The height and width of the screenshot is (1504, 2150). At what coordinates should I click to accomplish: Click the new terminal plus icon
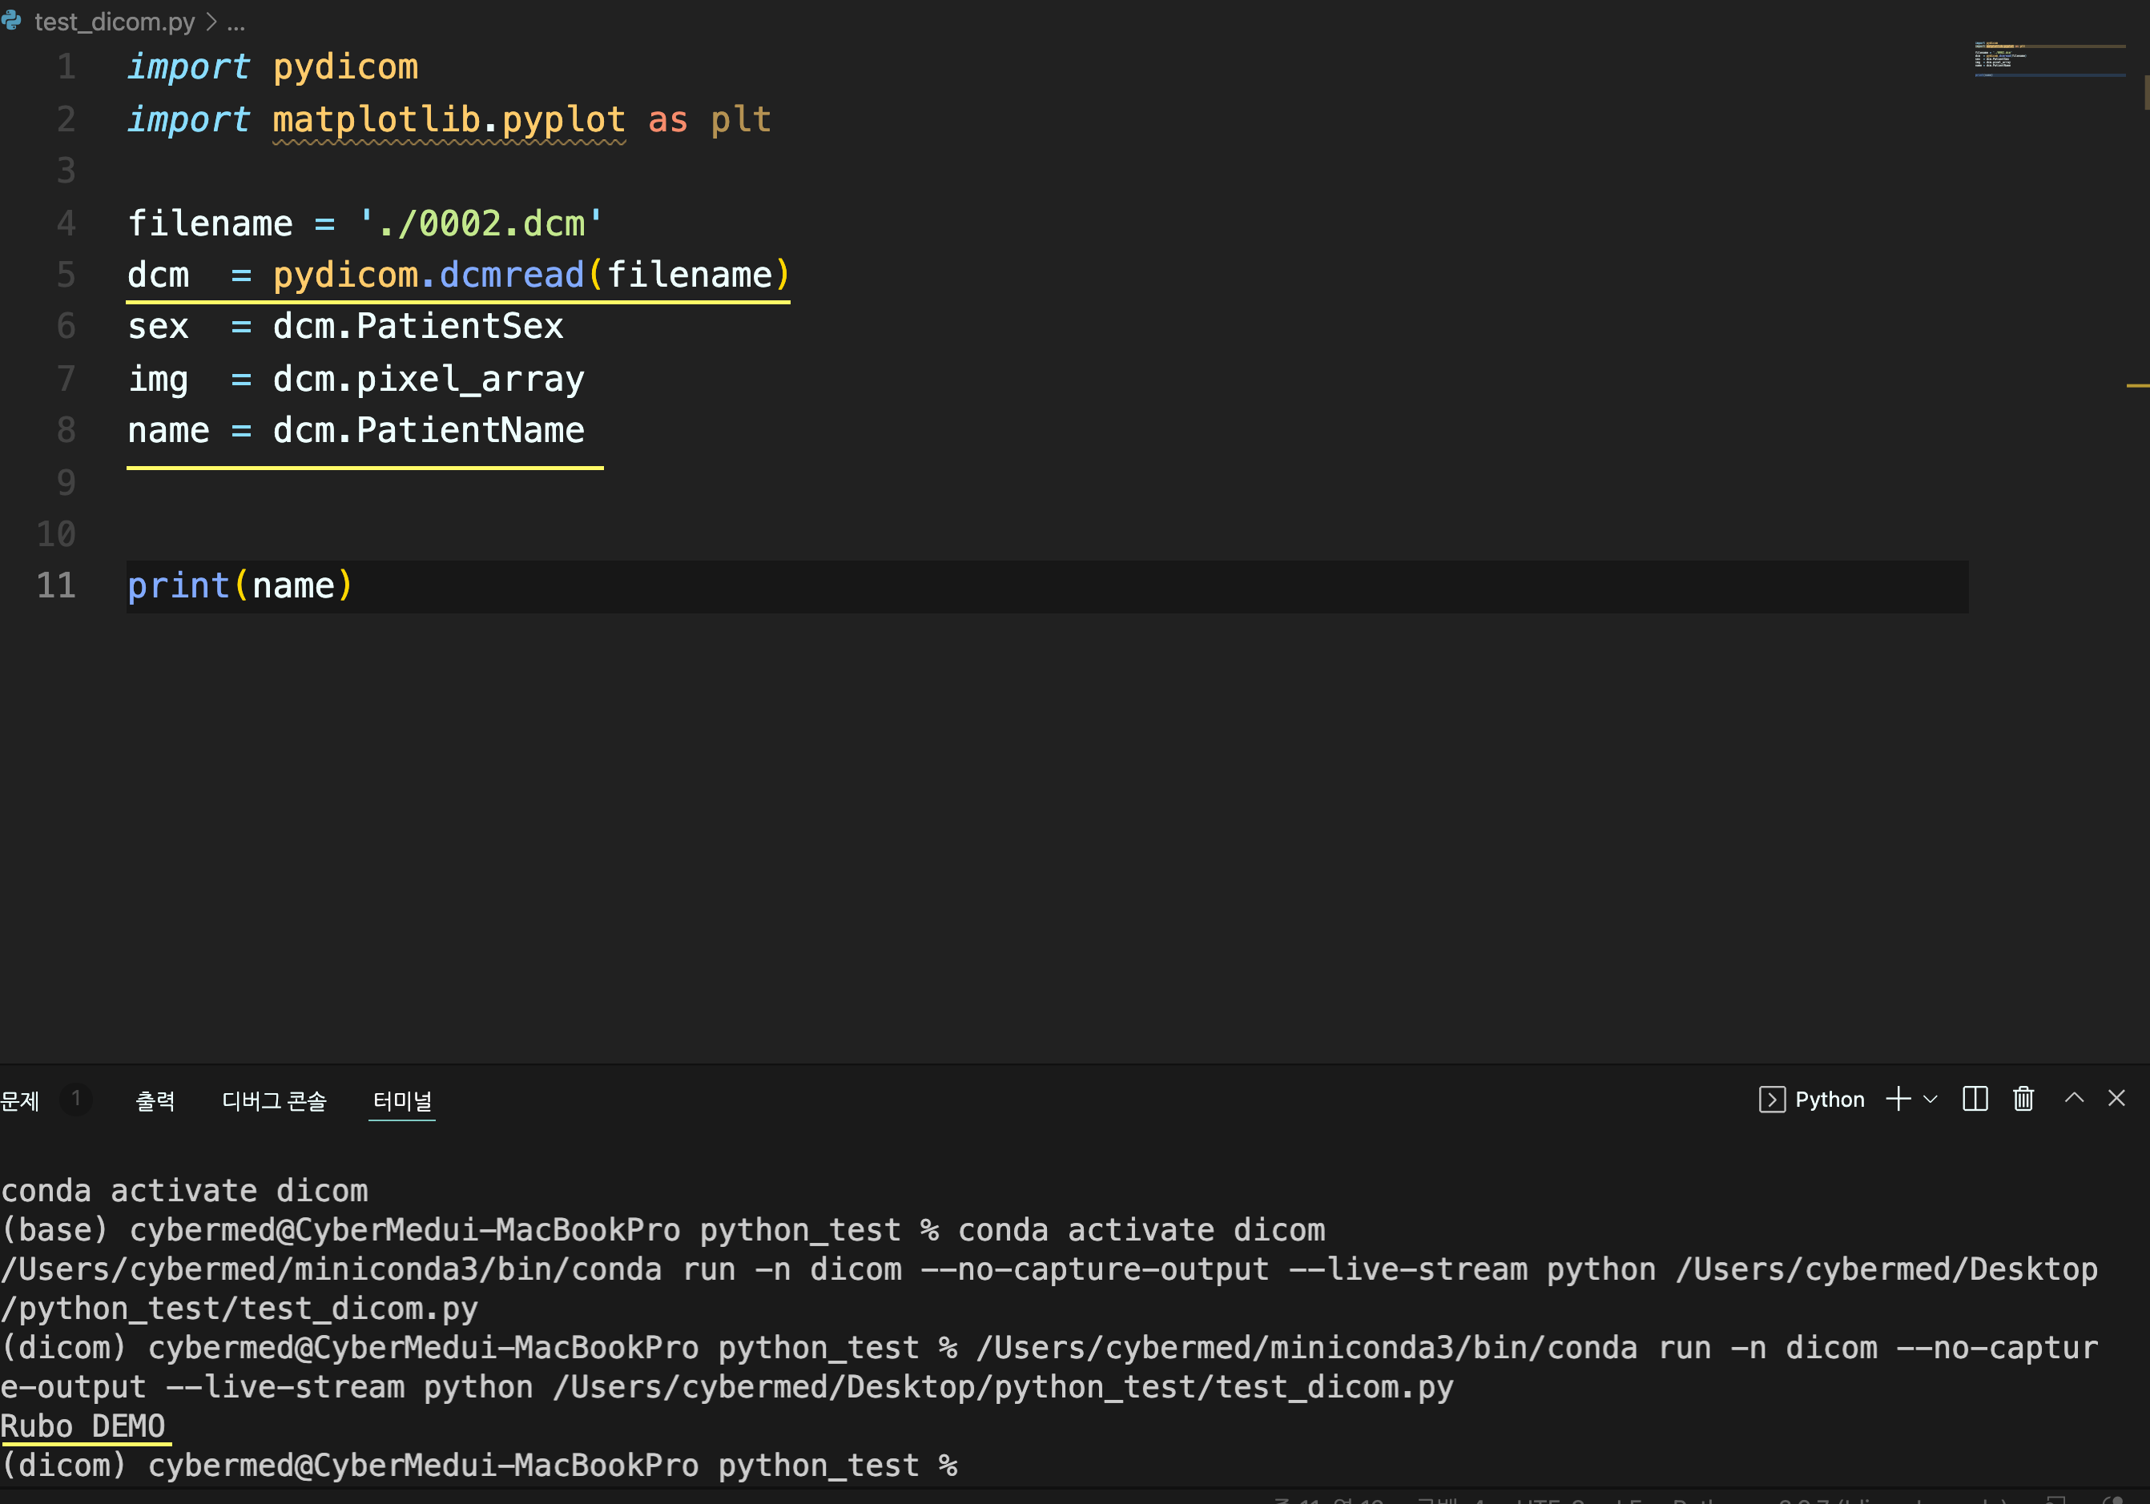[1898, 1099]
